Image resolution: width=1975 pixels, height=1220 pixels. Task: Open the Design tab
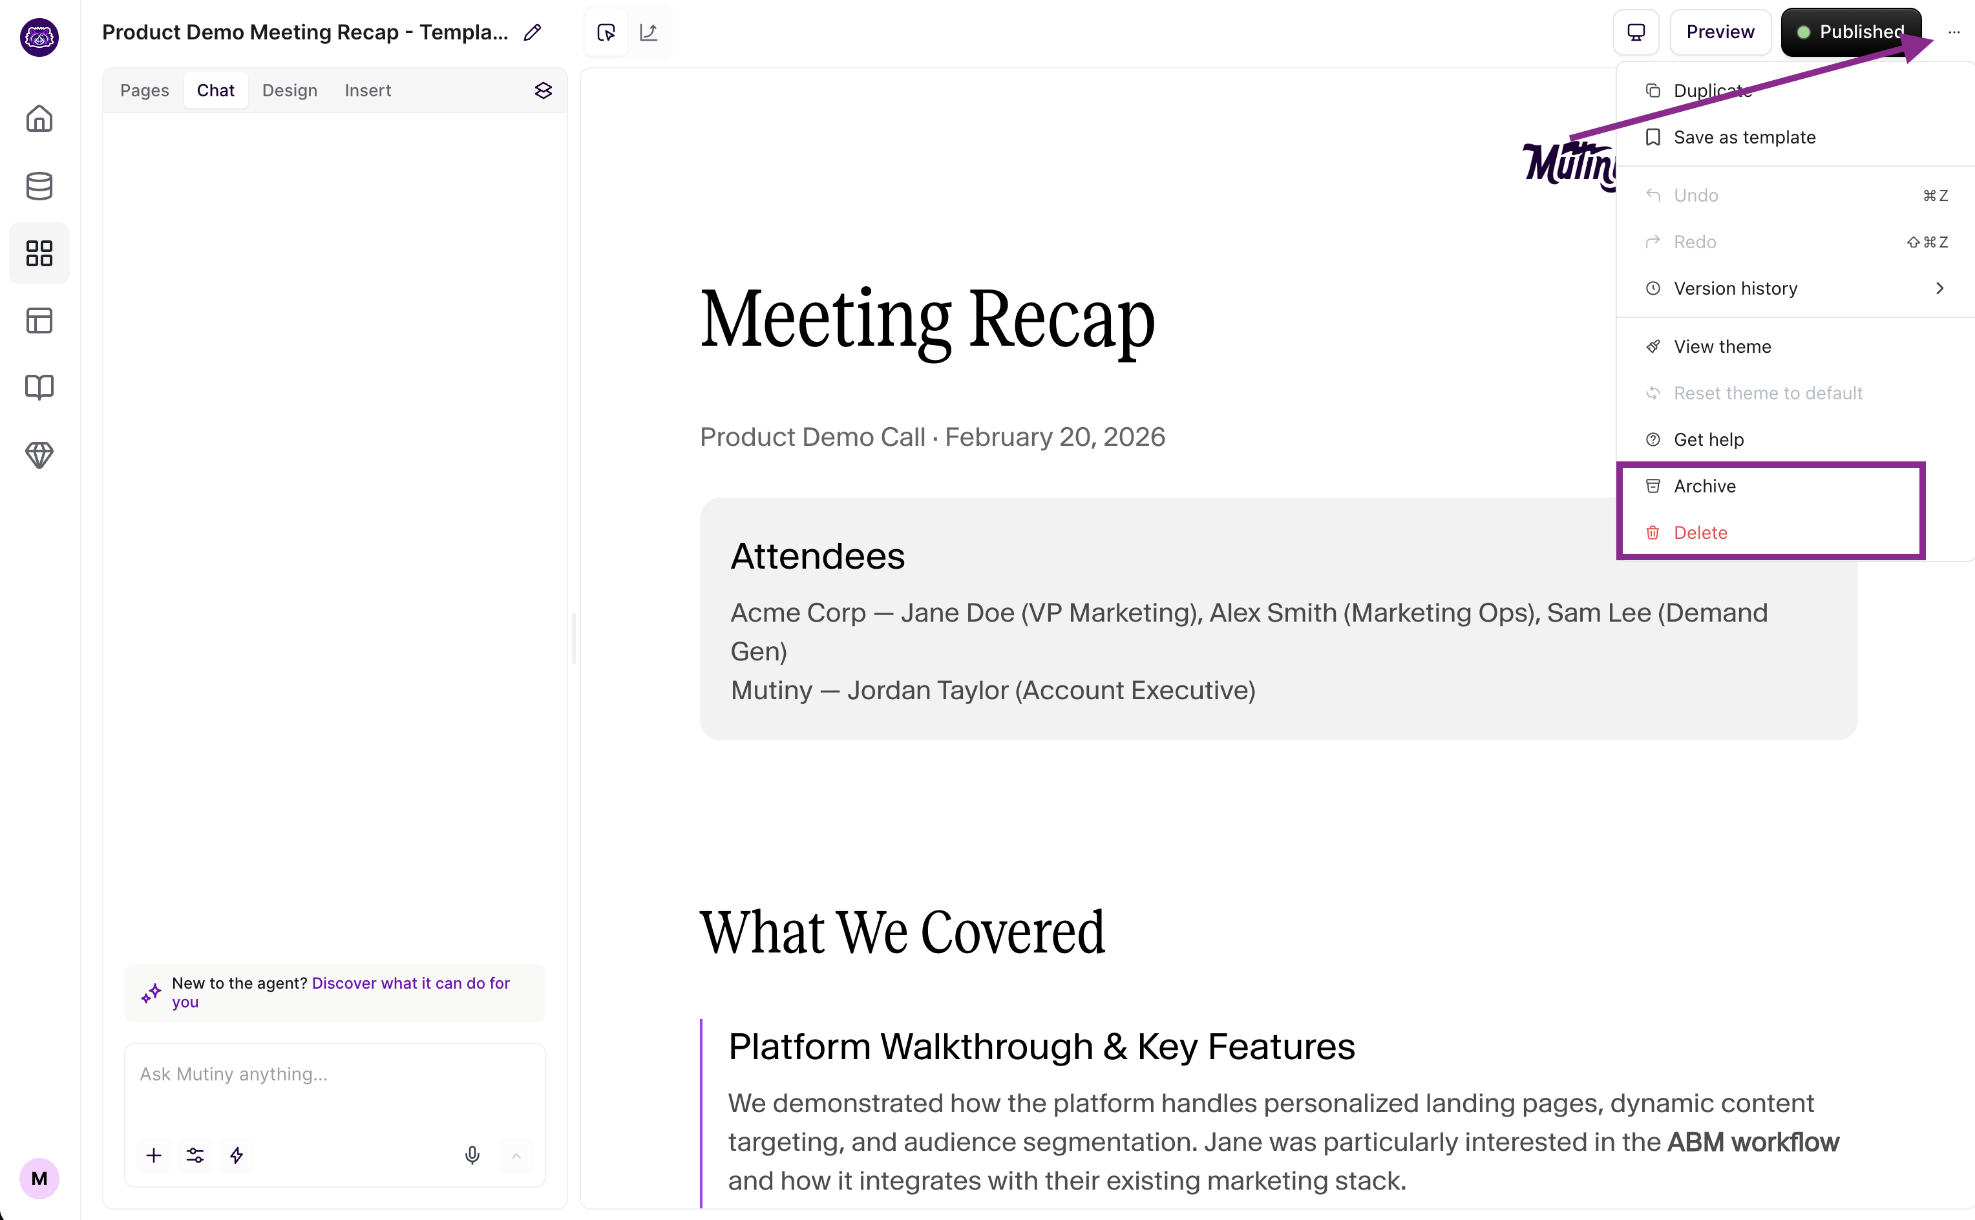coord(290,90)
